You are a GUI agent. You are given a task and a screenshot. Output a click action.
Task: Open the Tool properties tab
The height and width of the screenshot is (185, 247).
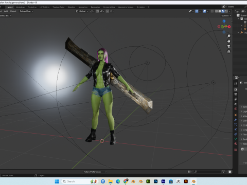pyautogui.click(x=236, y=83)
